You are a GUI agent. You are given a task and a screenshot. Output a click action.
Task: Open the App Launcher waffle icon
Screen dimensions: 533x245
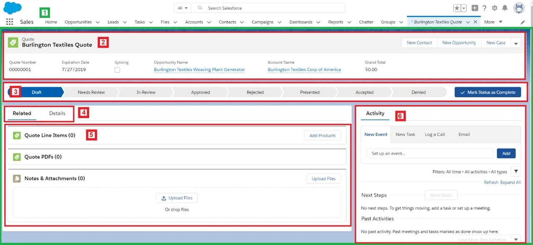[9, 21]
